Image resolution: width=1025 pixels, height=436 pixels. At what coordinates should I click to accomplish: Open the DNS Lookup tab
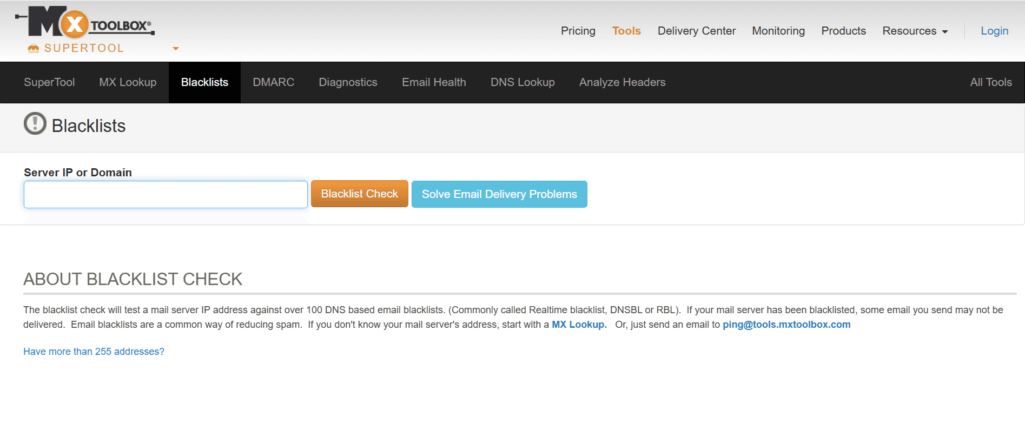tap(523, 82)
